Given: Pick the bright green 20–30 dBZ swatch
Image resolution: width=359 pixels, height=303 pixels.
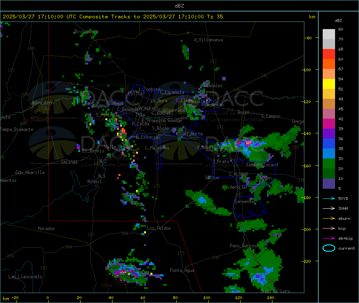Looking at the screenshot, I should (x=329, y=163).
